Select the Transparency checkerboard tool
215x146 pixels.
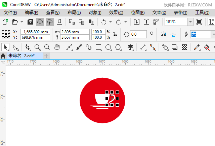pyautogui.click(x=184, y=47)
